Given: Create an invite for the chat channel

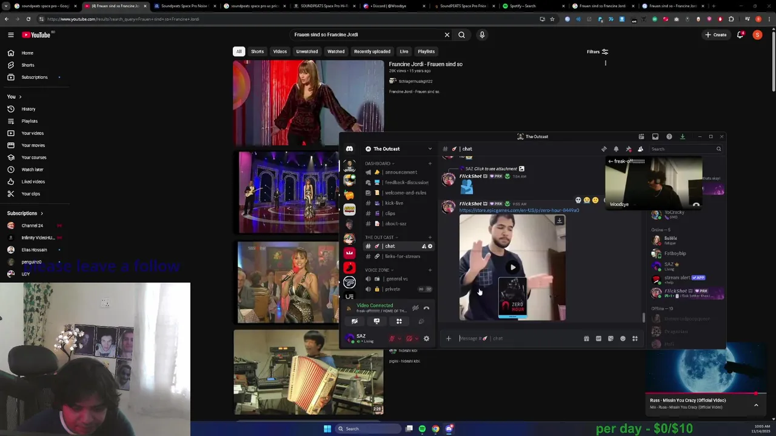Looking at the screenshot, I should point(424,246).
